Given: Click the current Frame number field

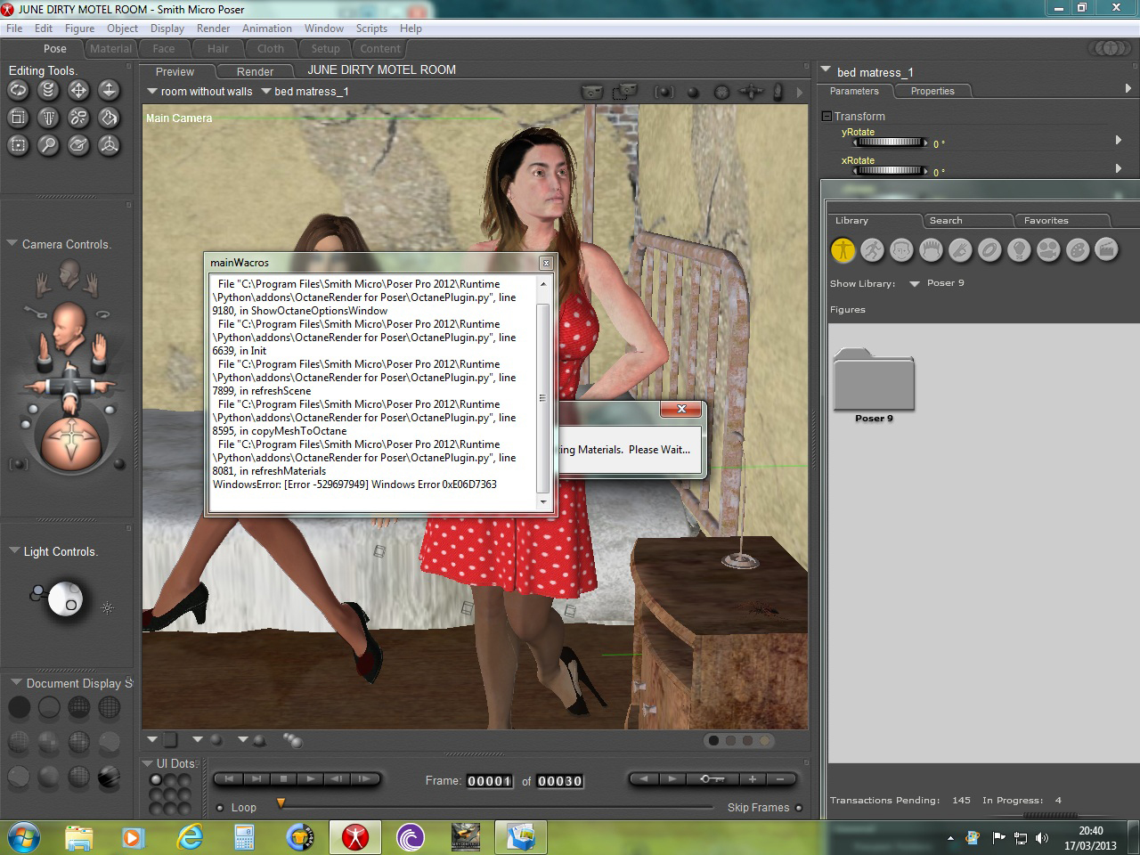Looking at the screenshot, I should tap(489, 781).
